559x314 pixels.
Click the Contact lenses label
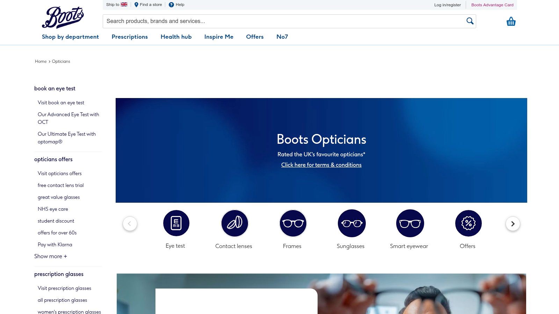tap(234, 246)
